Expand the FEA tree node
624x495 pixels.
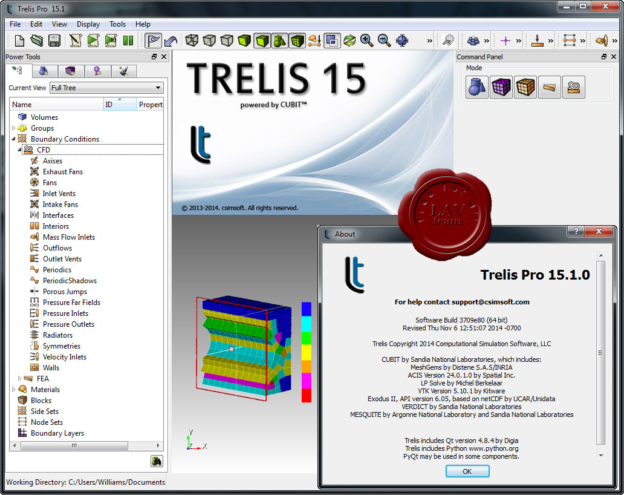pyautogui.click(x=19, y=379)
